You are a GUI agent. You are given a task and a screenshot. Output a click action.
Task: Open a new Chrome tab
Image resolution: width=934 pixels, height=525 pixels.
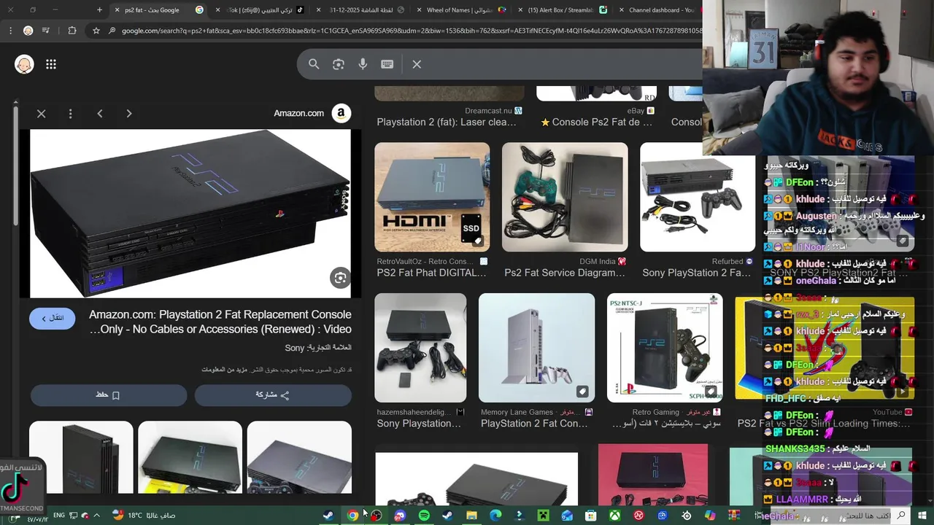tap(100, 10)
